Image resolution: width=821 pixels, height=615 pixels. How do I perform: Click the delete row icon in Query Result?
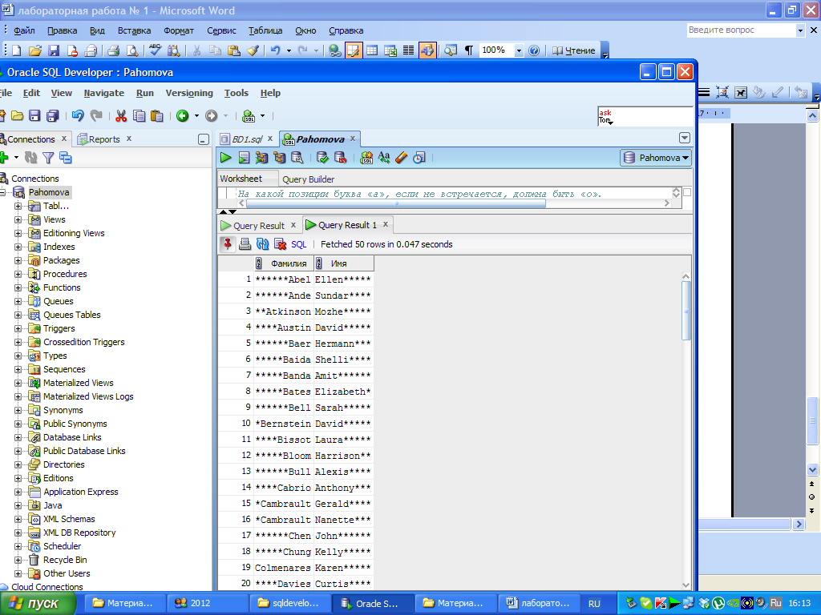[x=281, y=244]
